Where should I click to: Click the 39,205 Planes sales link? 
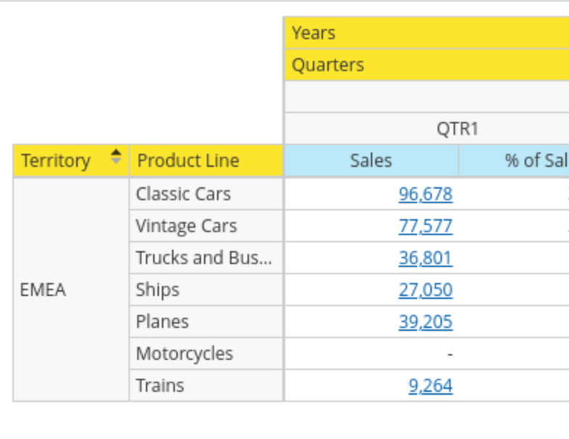425,322
